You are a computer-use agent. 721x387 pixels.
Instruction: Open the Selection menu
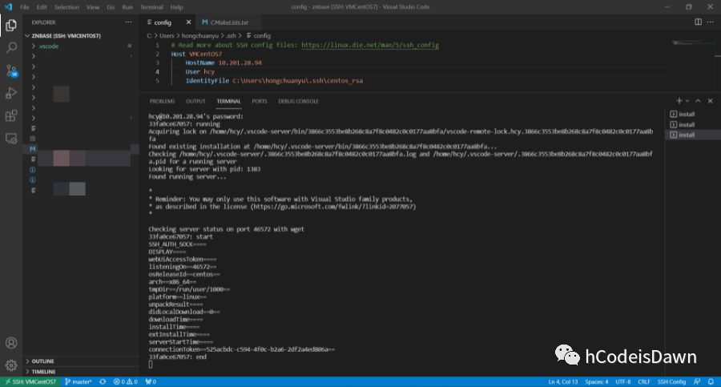(66, 7)
